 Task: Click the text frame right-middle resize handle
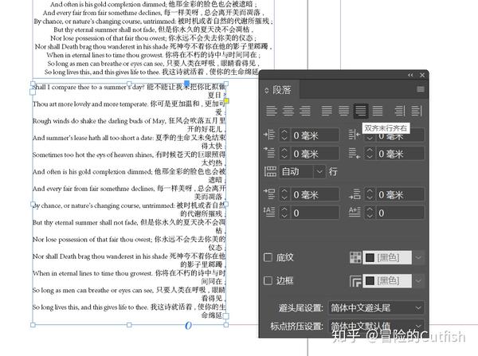click(226, 204)
